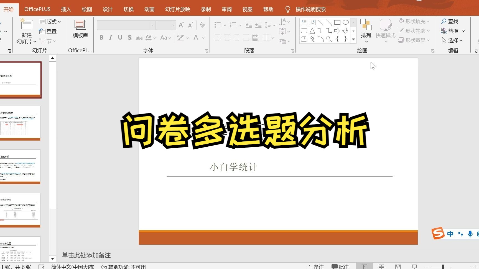This screenshot has width=479, height=269.
Task: Toggle Underline formatting
Action: pyautogui.click(x=120, y=38)
